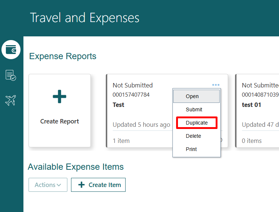Select Duplicate from the context menu
279x212 pixels.
point(197,123)
